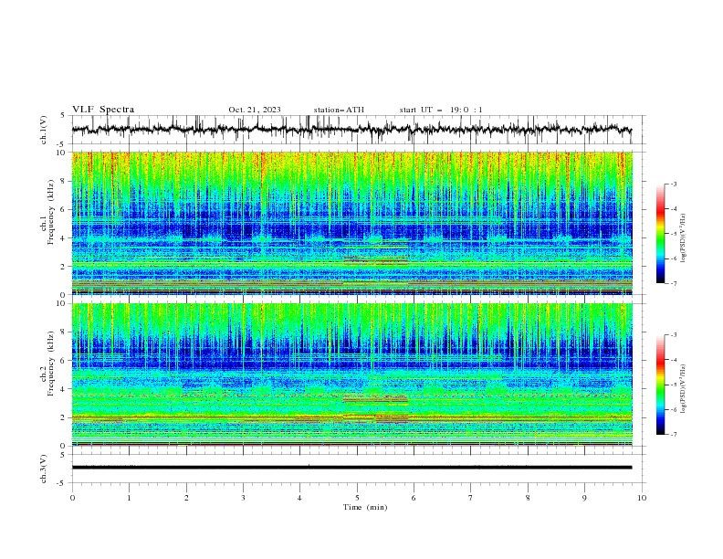Screen dimensions: 723x559
Task: Click the ch.1 spectrogram plot area
Action: tap(351, 223)
